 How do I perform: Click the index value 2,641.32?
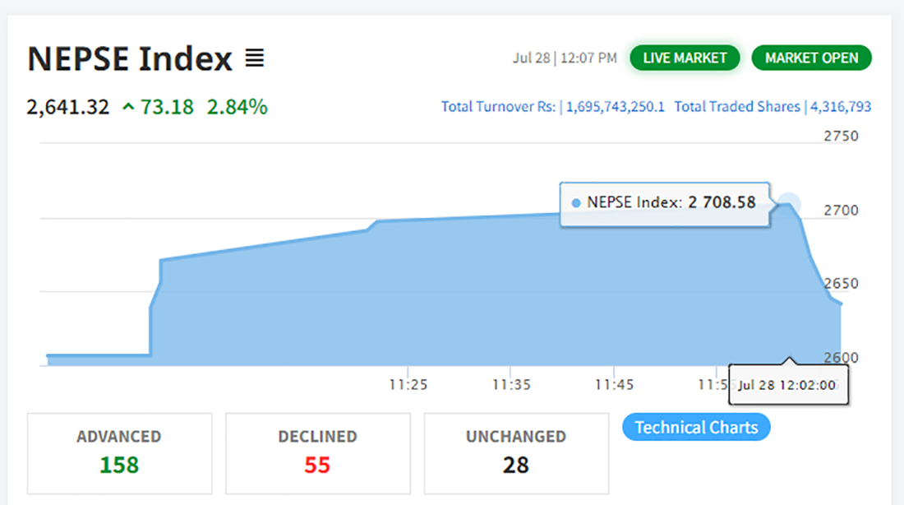pos(68,108)
